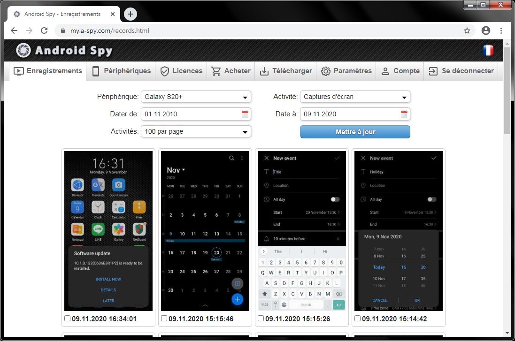Open the Enregistrements tab

(x=48, y=71)
